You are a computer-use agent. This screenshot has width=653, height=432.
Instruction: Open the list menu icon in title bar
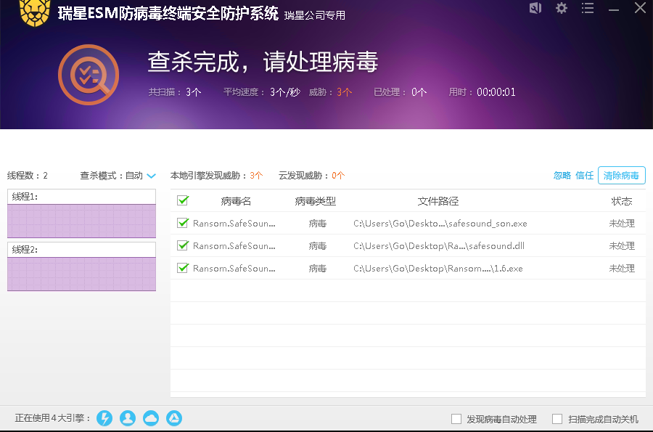click(588, 8)
